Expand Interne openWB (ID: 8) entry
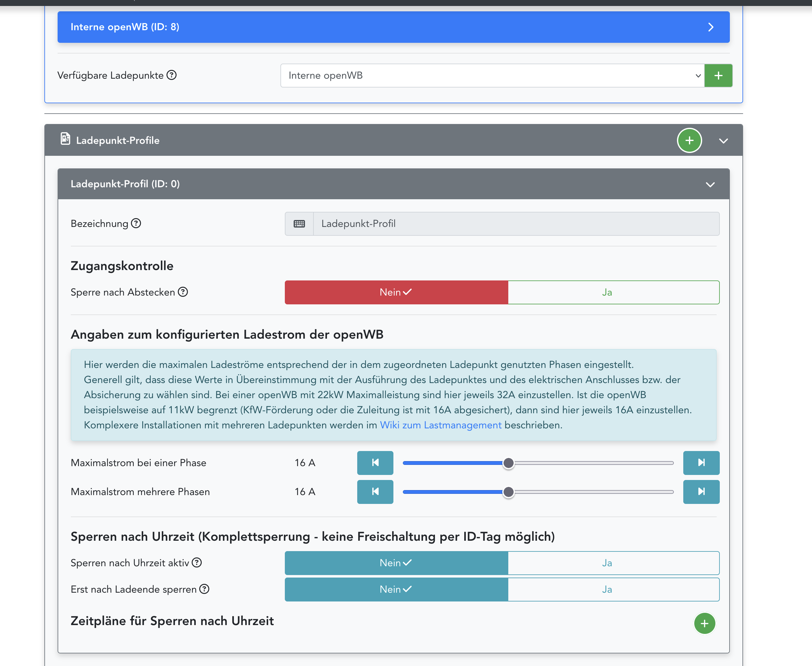The image size is (812, 666). tap(710, 27)
